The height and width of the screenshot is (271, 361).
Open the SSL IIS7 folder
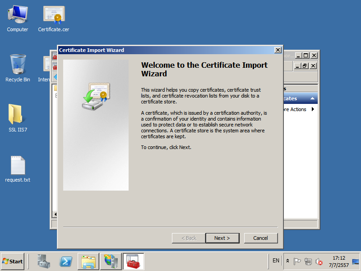tap(17, 118)
